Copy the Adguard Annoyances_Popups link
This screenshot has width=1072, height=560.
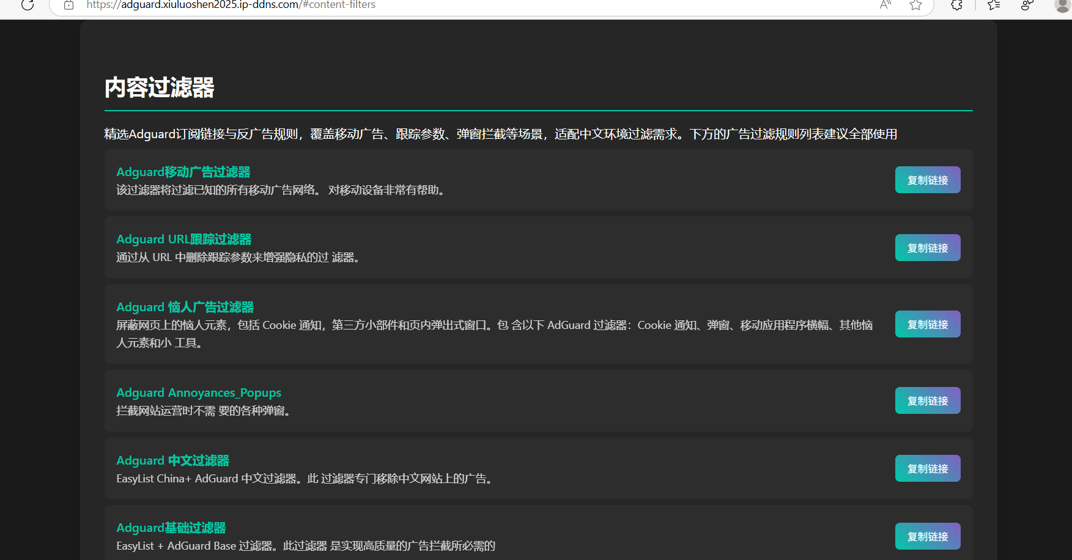pyautogui.click(x=927, y=400)
